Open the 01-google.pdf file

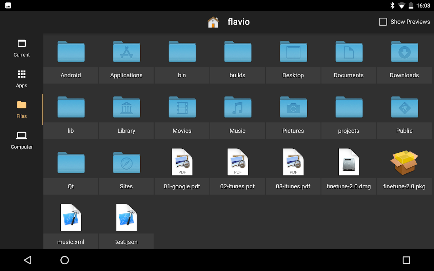[x=182, y=163]
